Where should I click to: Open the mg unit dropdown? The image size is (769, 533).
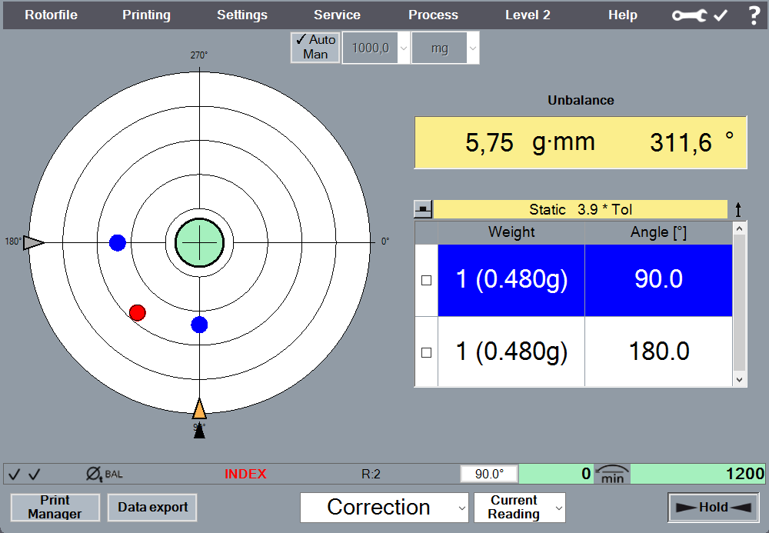pos(446,48)
